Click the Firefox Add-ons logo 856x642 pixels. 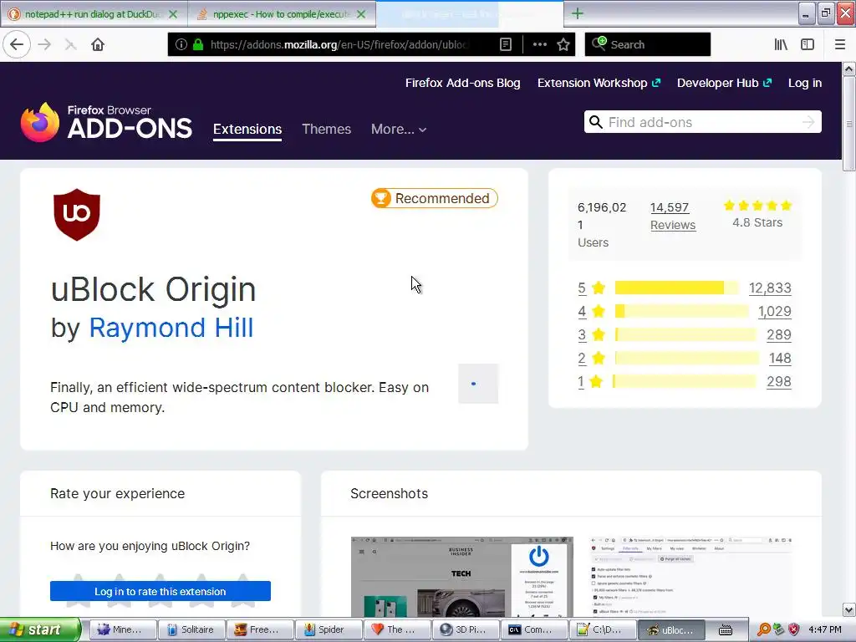[x=106, y=122]
